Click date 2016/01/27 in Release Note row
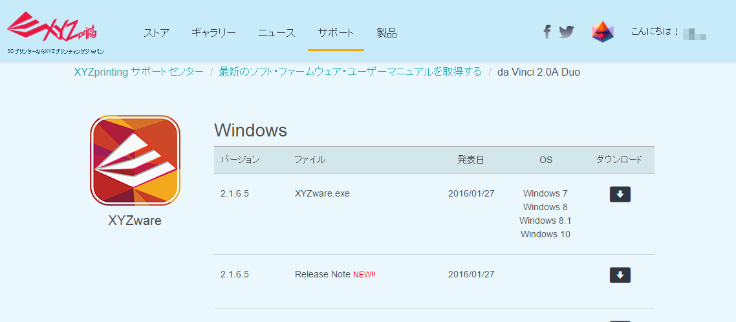 click(x=471, y=274)
